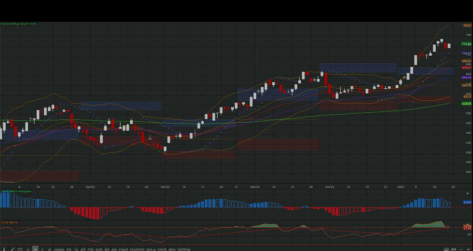Switch to the ΔΤΡ symbol tab
The height and width of the screenshot is (251, 473).
point(83,250)
